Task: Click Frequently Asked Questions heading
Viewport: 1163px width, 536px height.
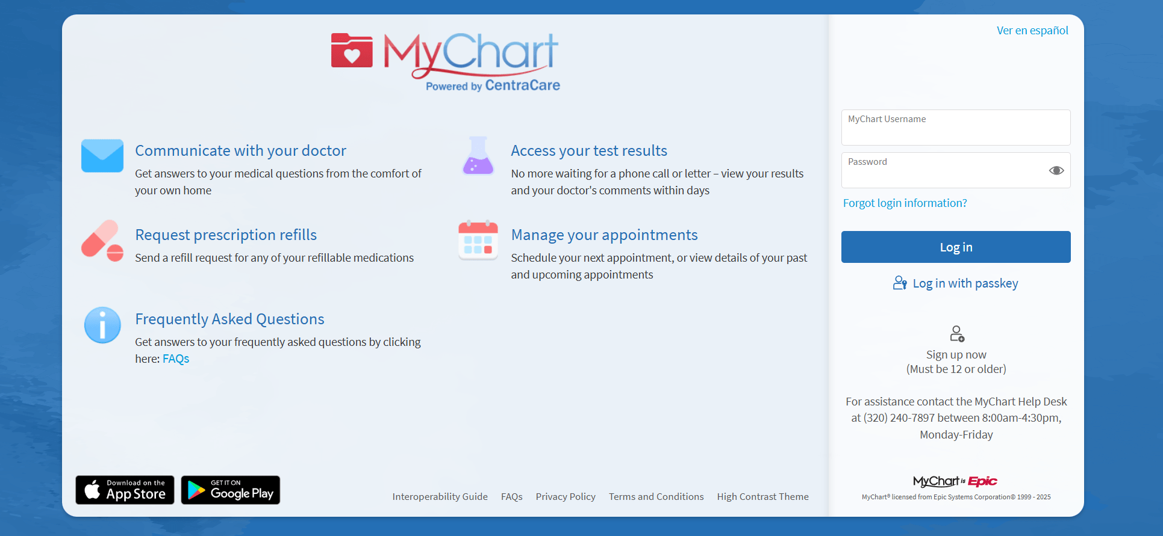Action: click(x=229, y=319)
